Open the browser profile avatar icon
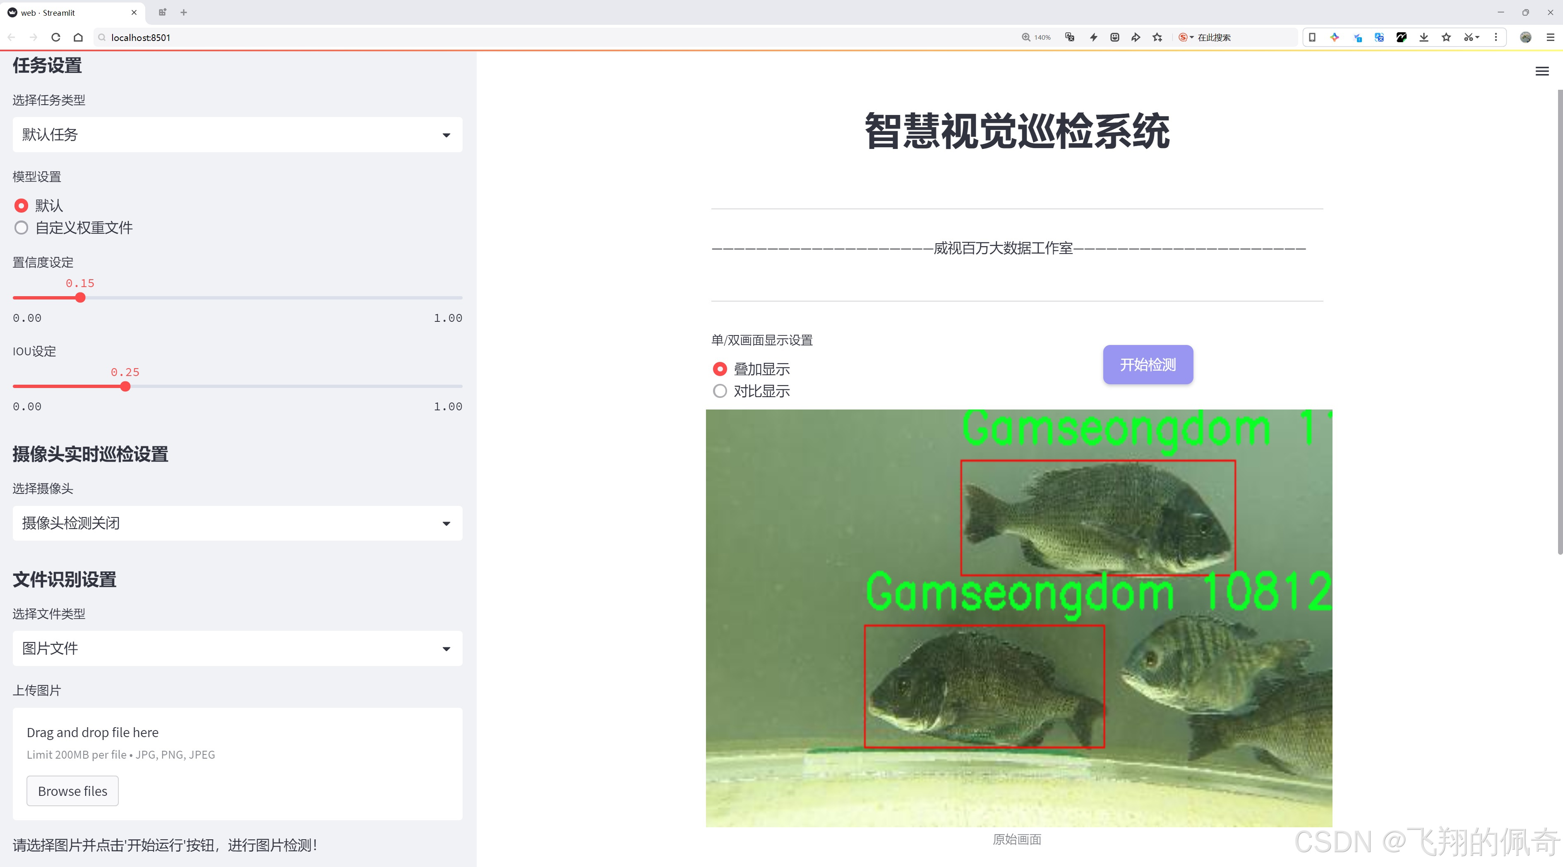Viewport: 1563px width, 867px height. 1525,37
